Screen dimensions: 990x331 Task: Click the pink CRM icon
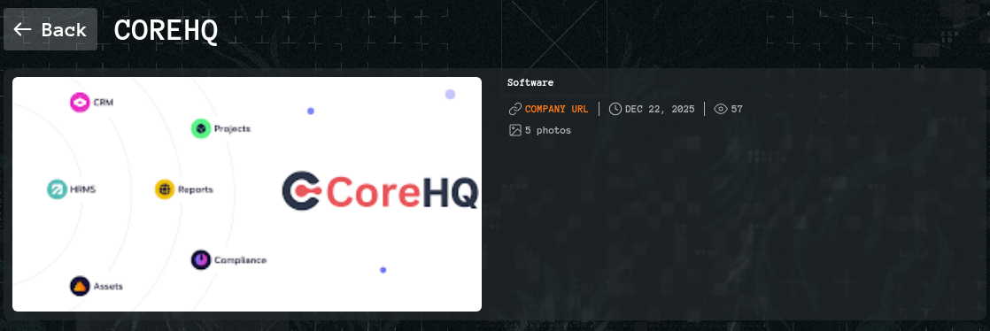(x=80, y=102)
